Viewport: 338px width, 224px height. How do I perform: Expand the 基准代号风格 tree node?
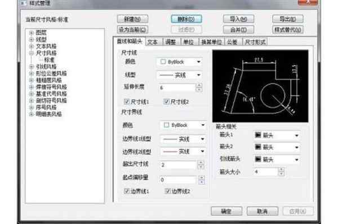[x=32, y=94]
